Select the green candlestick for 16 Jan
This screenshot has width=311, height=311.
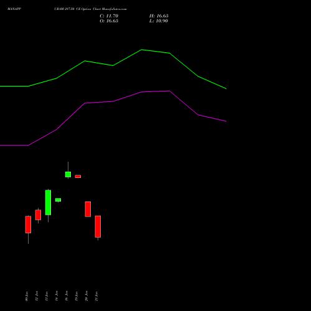(68, 174)
